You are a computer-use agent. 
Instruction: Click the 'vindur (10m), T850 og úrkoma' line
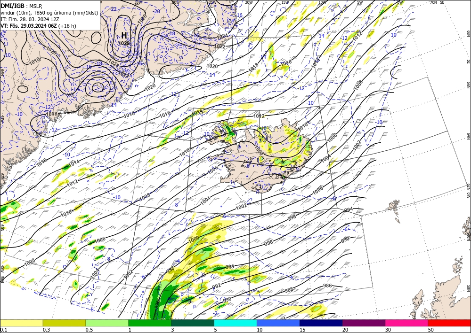click(x=49, y=13)
